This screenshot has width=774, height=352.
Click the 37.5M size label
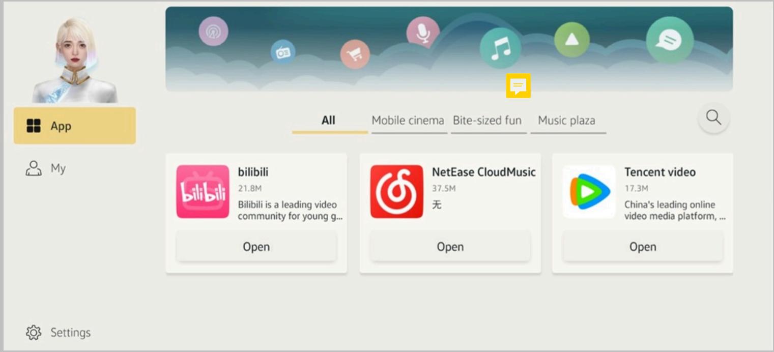(x=444, y=188)
